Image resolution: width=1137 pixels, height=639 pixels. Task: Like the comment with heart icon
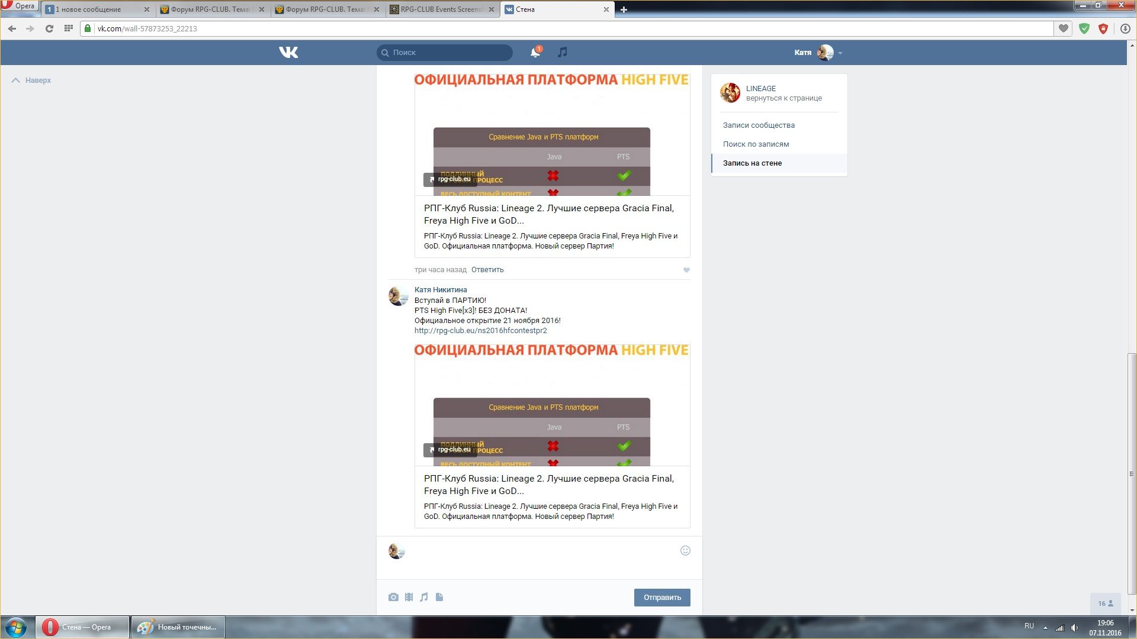[686, 270]
